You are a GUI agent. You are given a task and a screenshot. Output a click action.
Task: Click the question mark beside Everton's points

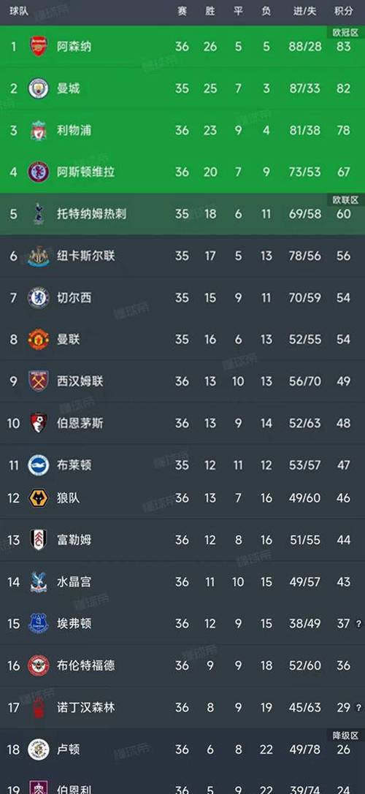click(x=358, y=624)
